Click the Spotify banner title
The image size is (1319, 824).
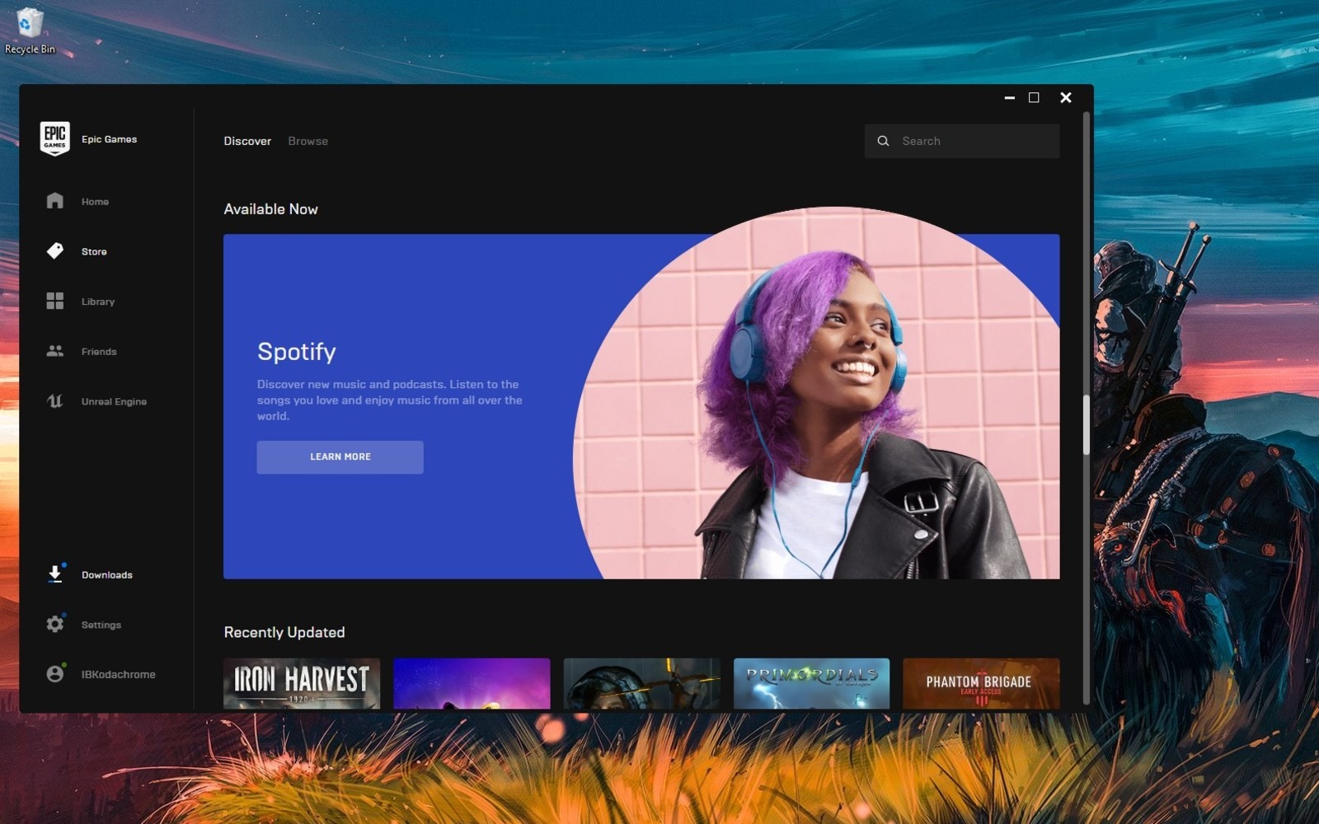pos(297,352)
